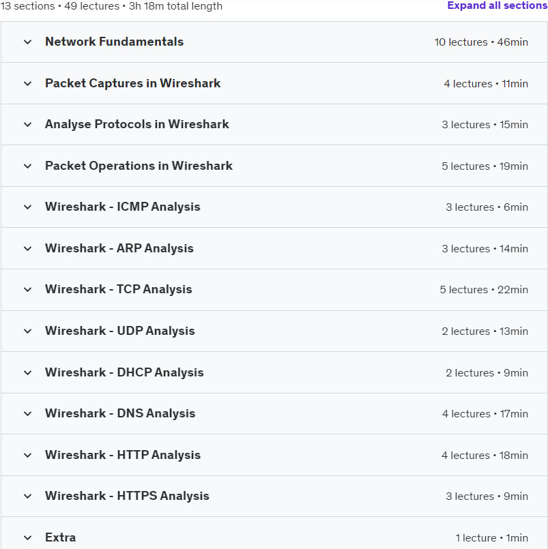Expand the Network Fundamentals chevron
The width and height of the screenshot is (548, 549).
[28, 42]
